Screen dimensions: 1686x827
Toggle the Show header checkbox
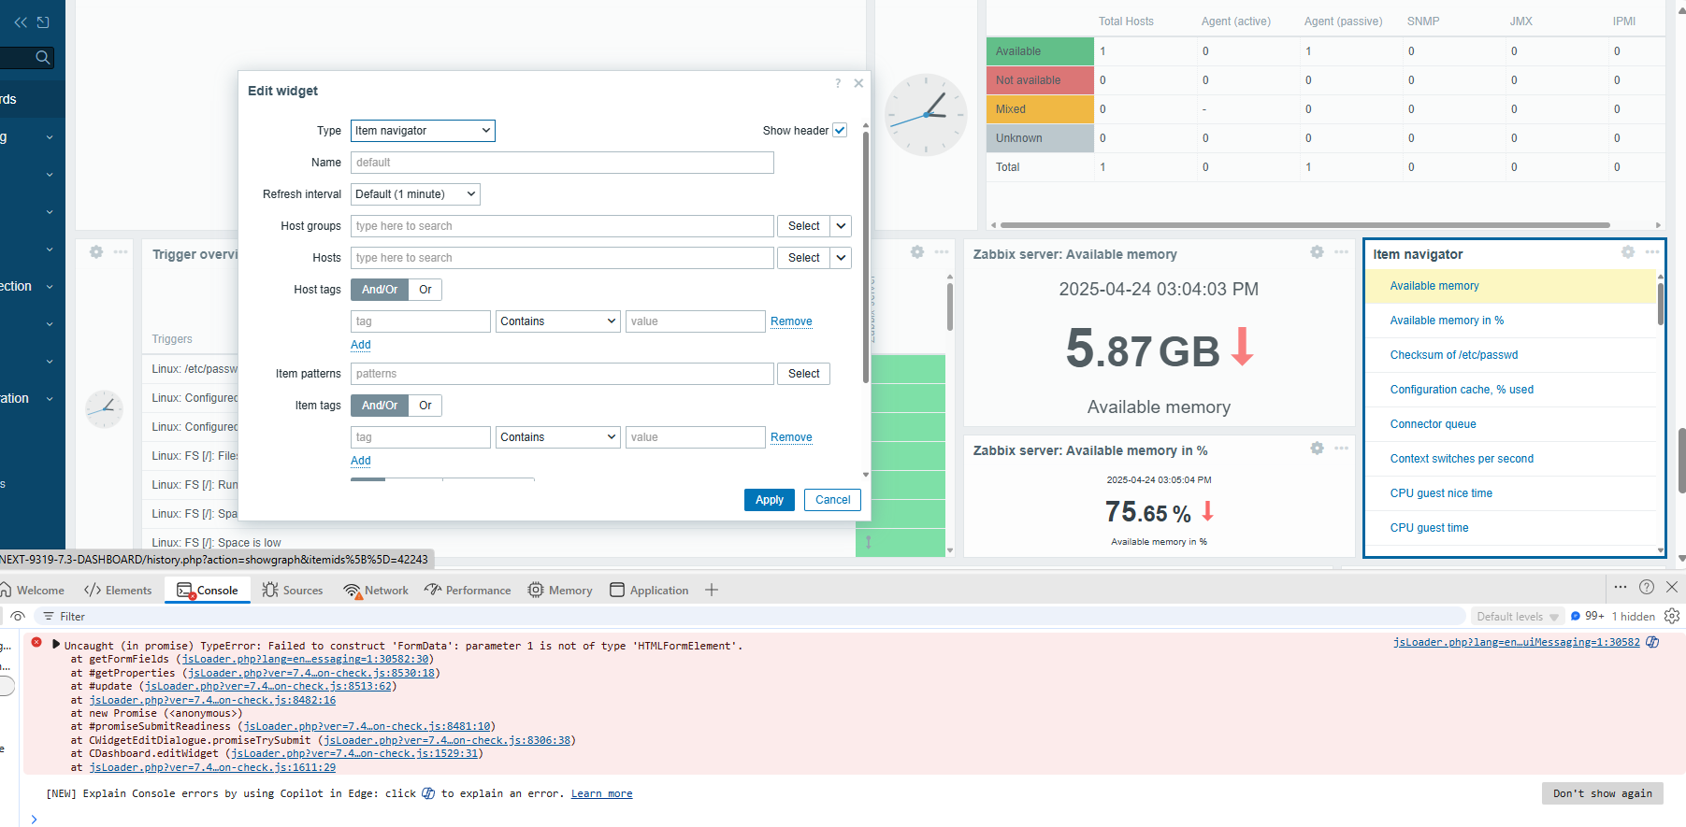tap(840, 130)
